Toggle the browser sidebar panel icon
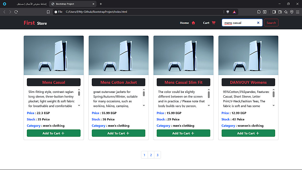Screen dimensions: 302x170 [274, 12]
